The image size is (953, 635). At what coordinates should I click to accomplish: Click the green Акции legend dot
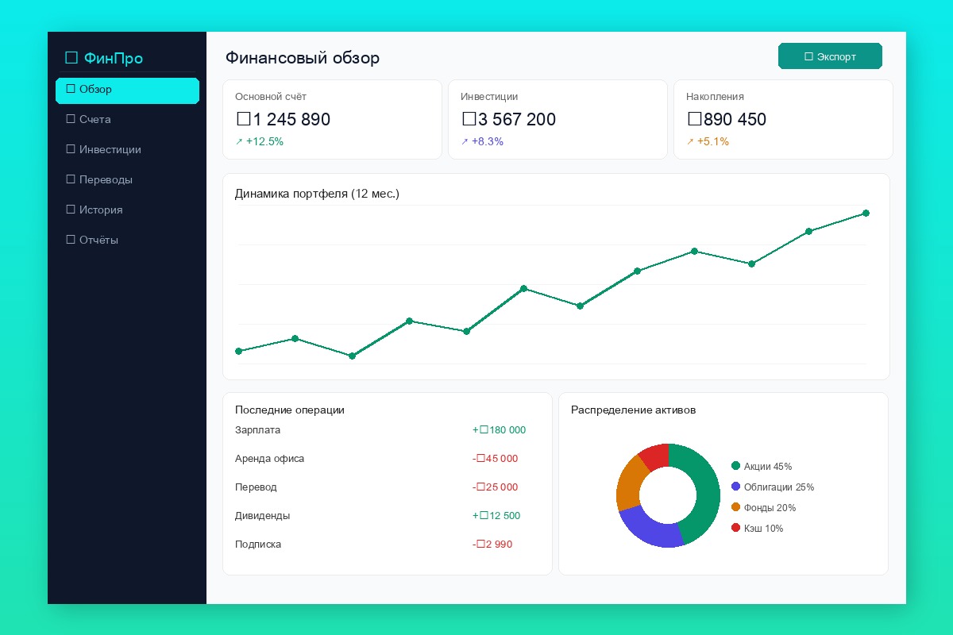click(735, 466)
